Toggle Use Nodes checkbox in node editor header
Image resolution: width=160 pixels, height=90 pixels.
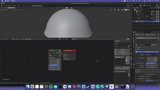pyautogui.click(x=26, y=39)
